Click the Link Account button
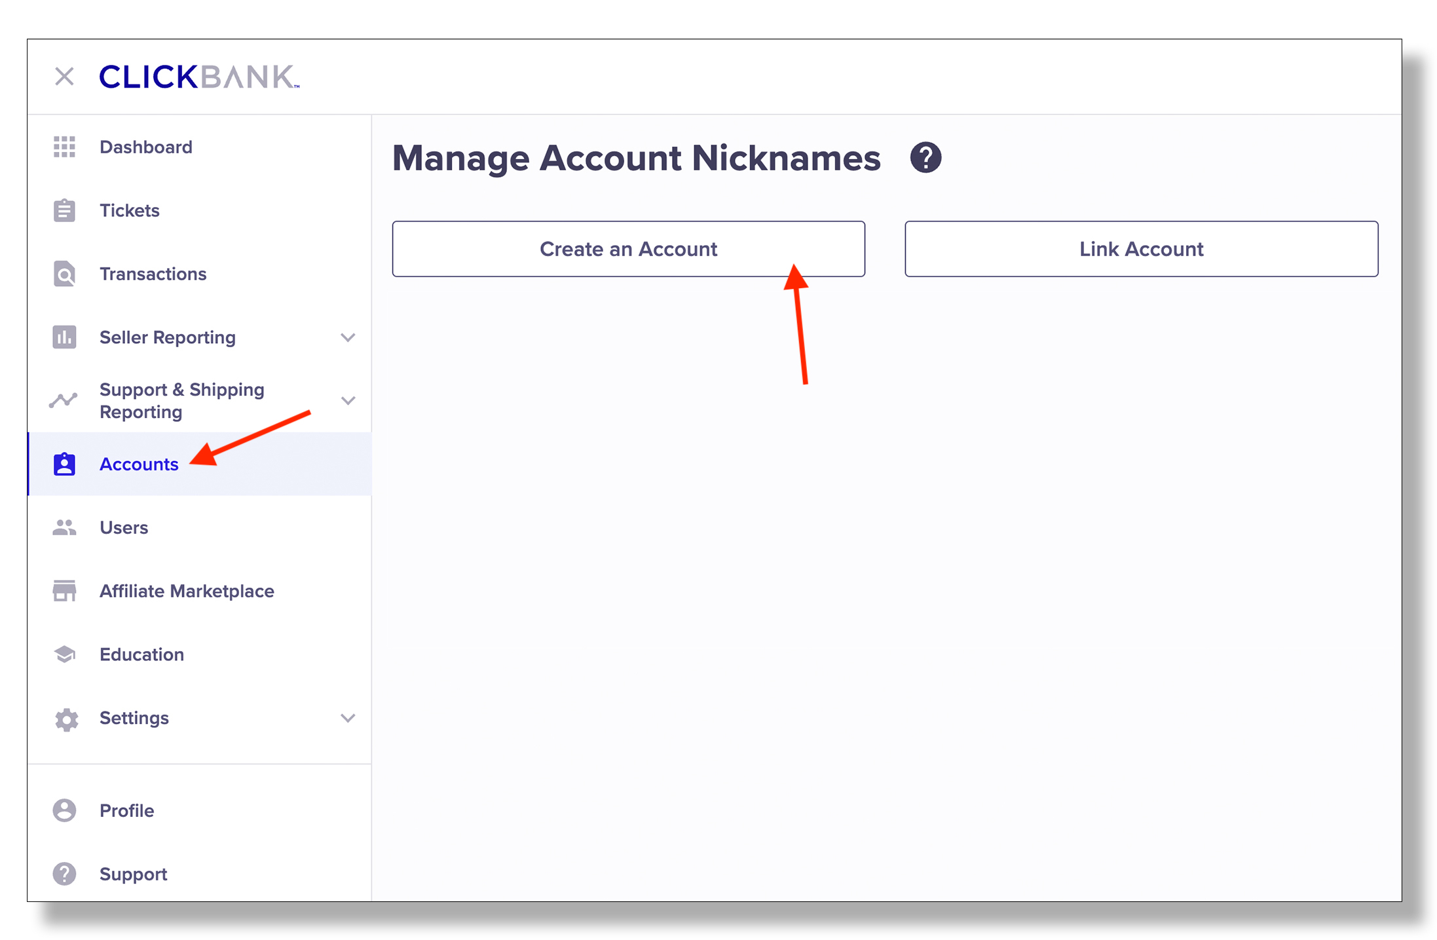Screen dimensions: 1437x940 click(1141, 249)
